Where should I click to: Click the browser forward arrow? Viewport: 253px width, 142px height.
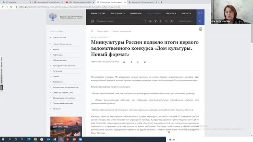(x=7, y=7)
